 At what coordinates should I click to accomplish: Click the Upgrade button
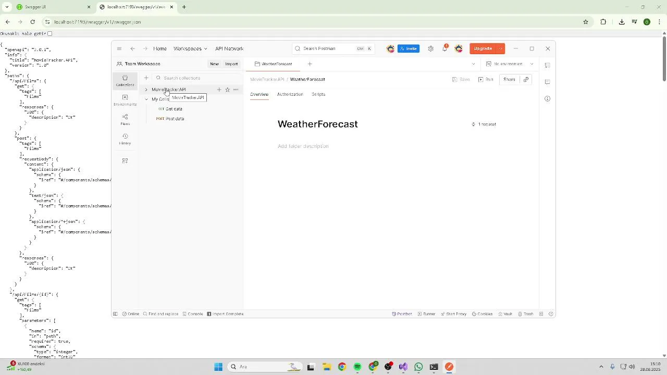(483, 48)
